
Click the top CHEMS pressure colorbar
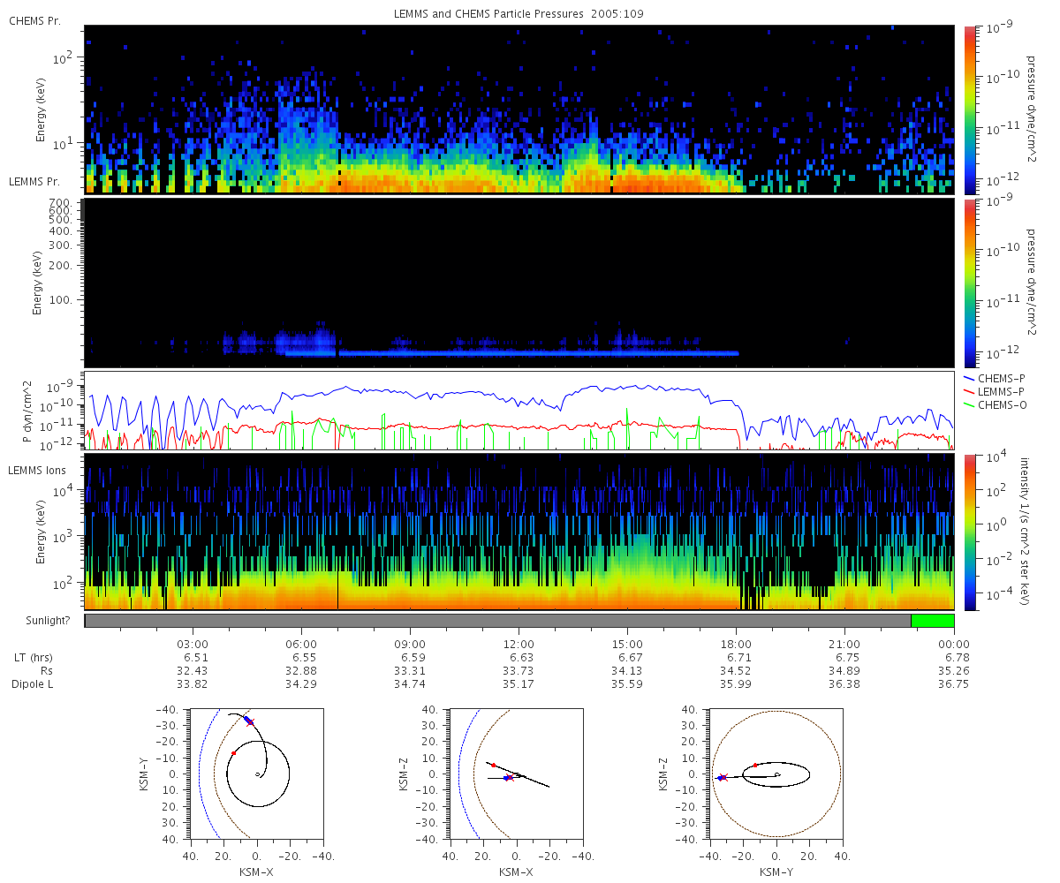point(970,109)
